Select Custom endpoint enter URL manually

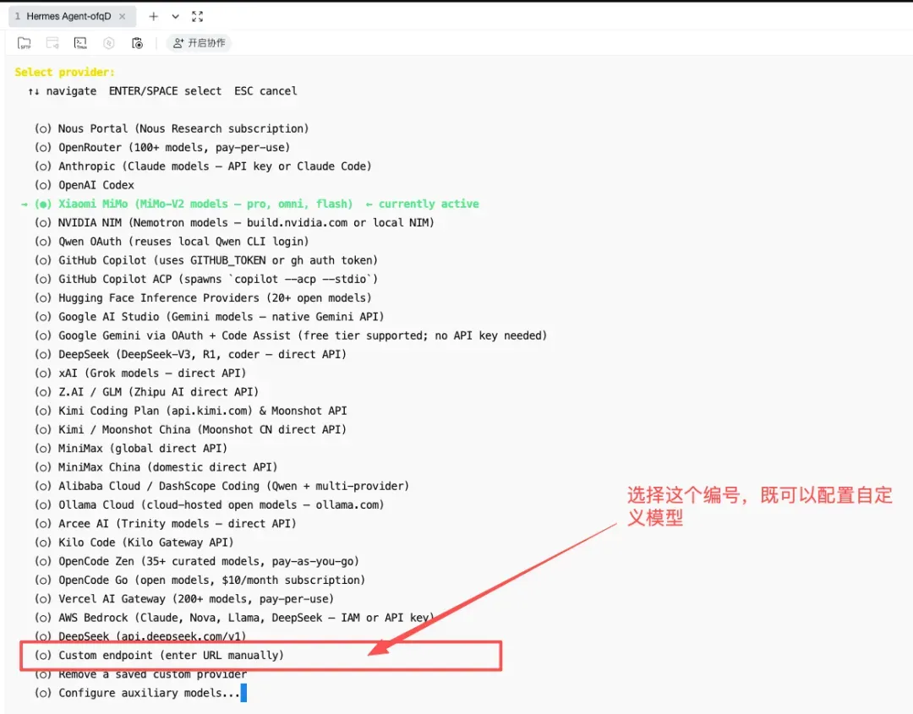coord(159,655)
